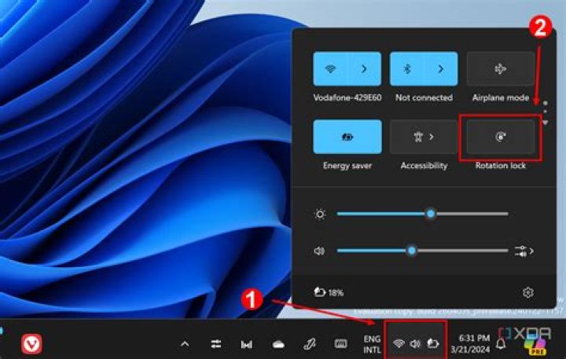Open the Accessibility options tile
This screenshot has width=566, height=359.
point(424,137)
